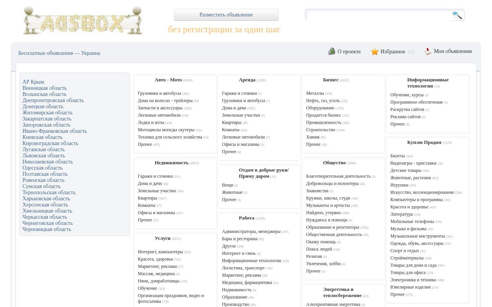This screenshot has width=492, height=307.
Task: Select region 'АР Крым'
Action: point(33,82)
